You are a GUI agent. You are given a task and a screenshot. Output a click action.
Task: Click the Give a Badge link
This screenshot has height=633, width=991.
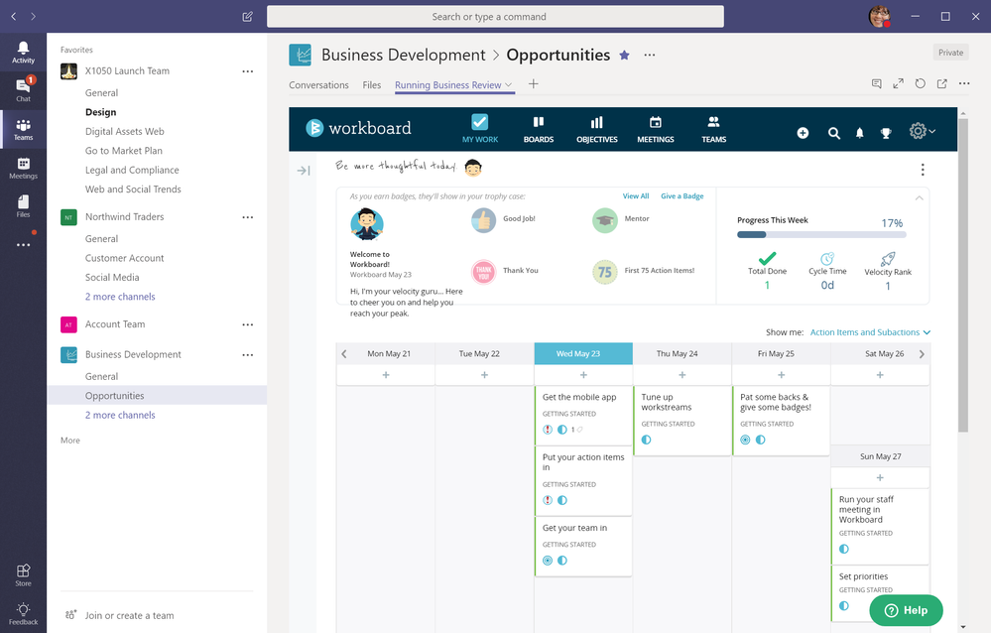click(681, 196)
